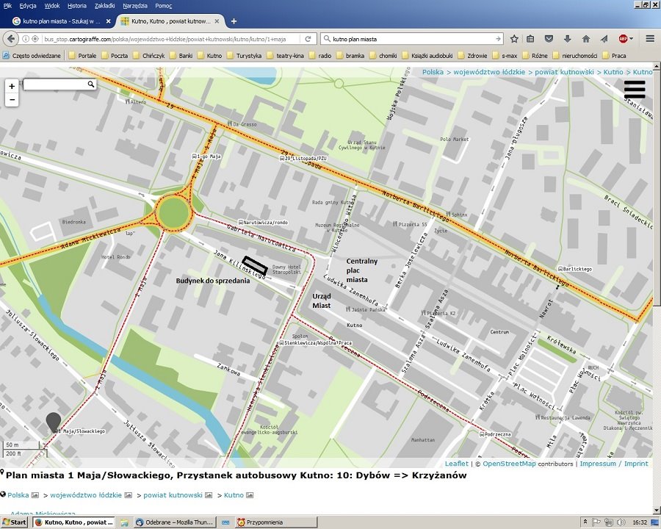Go to Firefox home page icon
The image size is (661, 529).
pos(585,39)
